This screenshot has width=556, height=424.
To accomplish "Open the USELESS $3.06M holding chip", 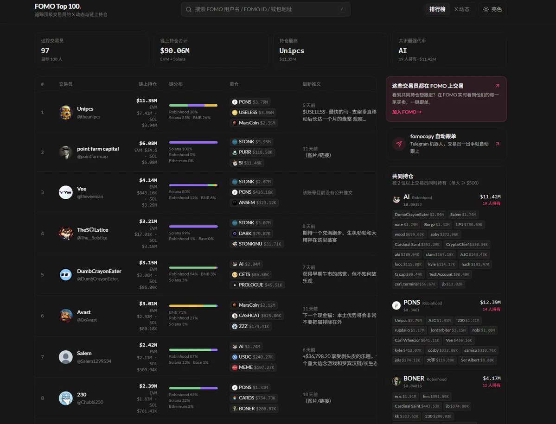I will 253,113.
